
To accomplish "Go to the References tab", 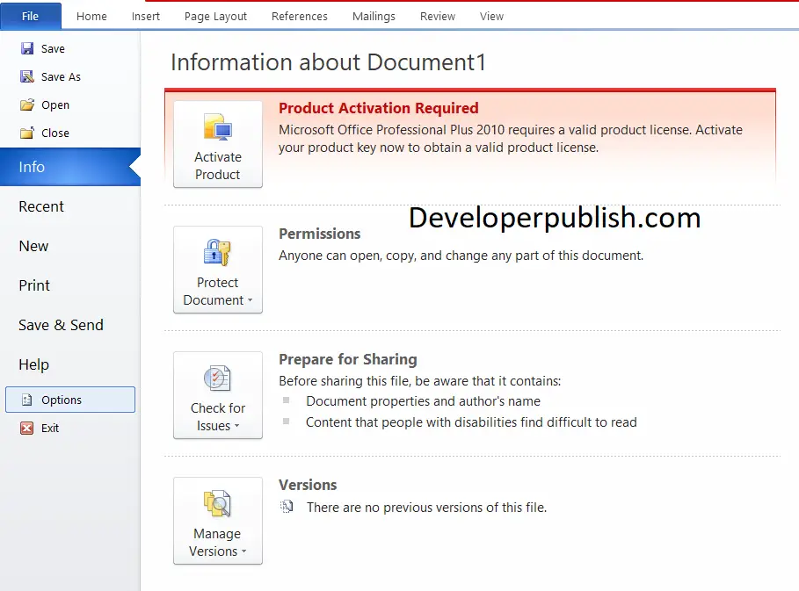I will [x=300, y=17].
